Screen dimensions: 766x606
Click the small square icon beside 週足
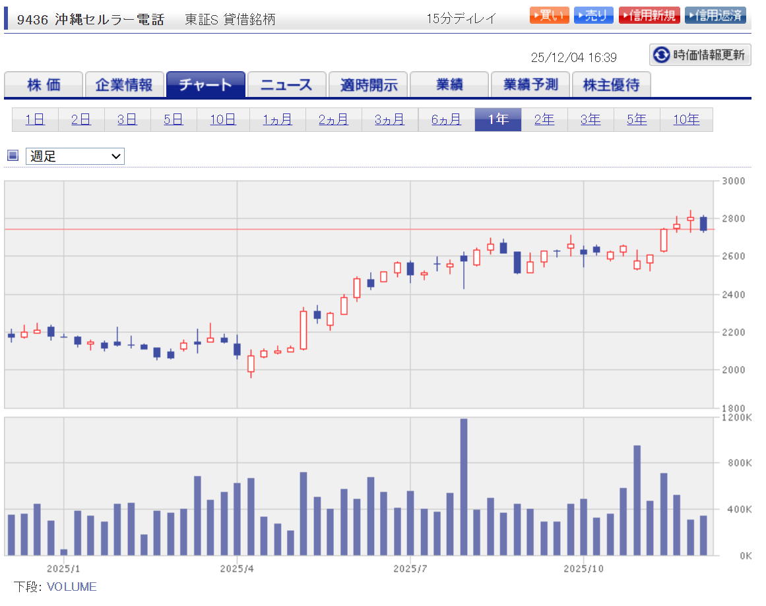13,156
